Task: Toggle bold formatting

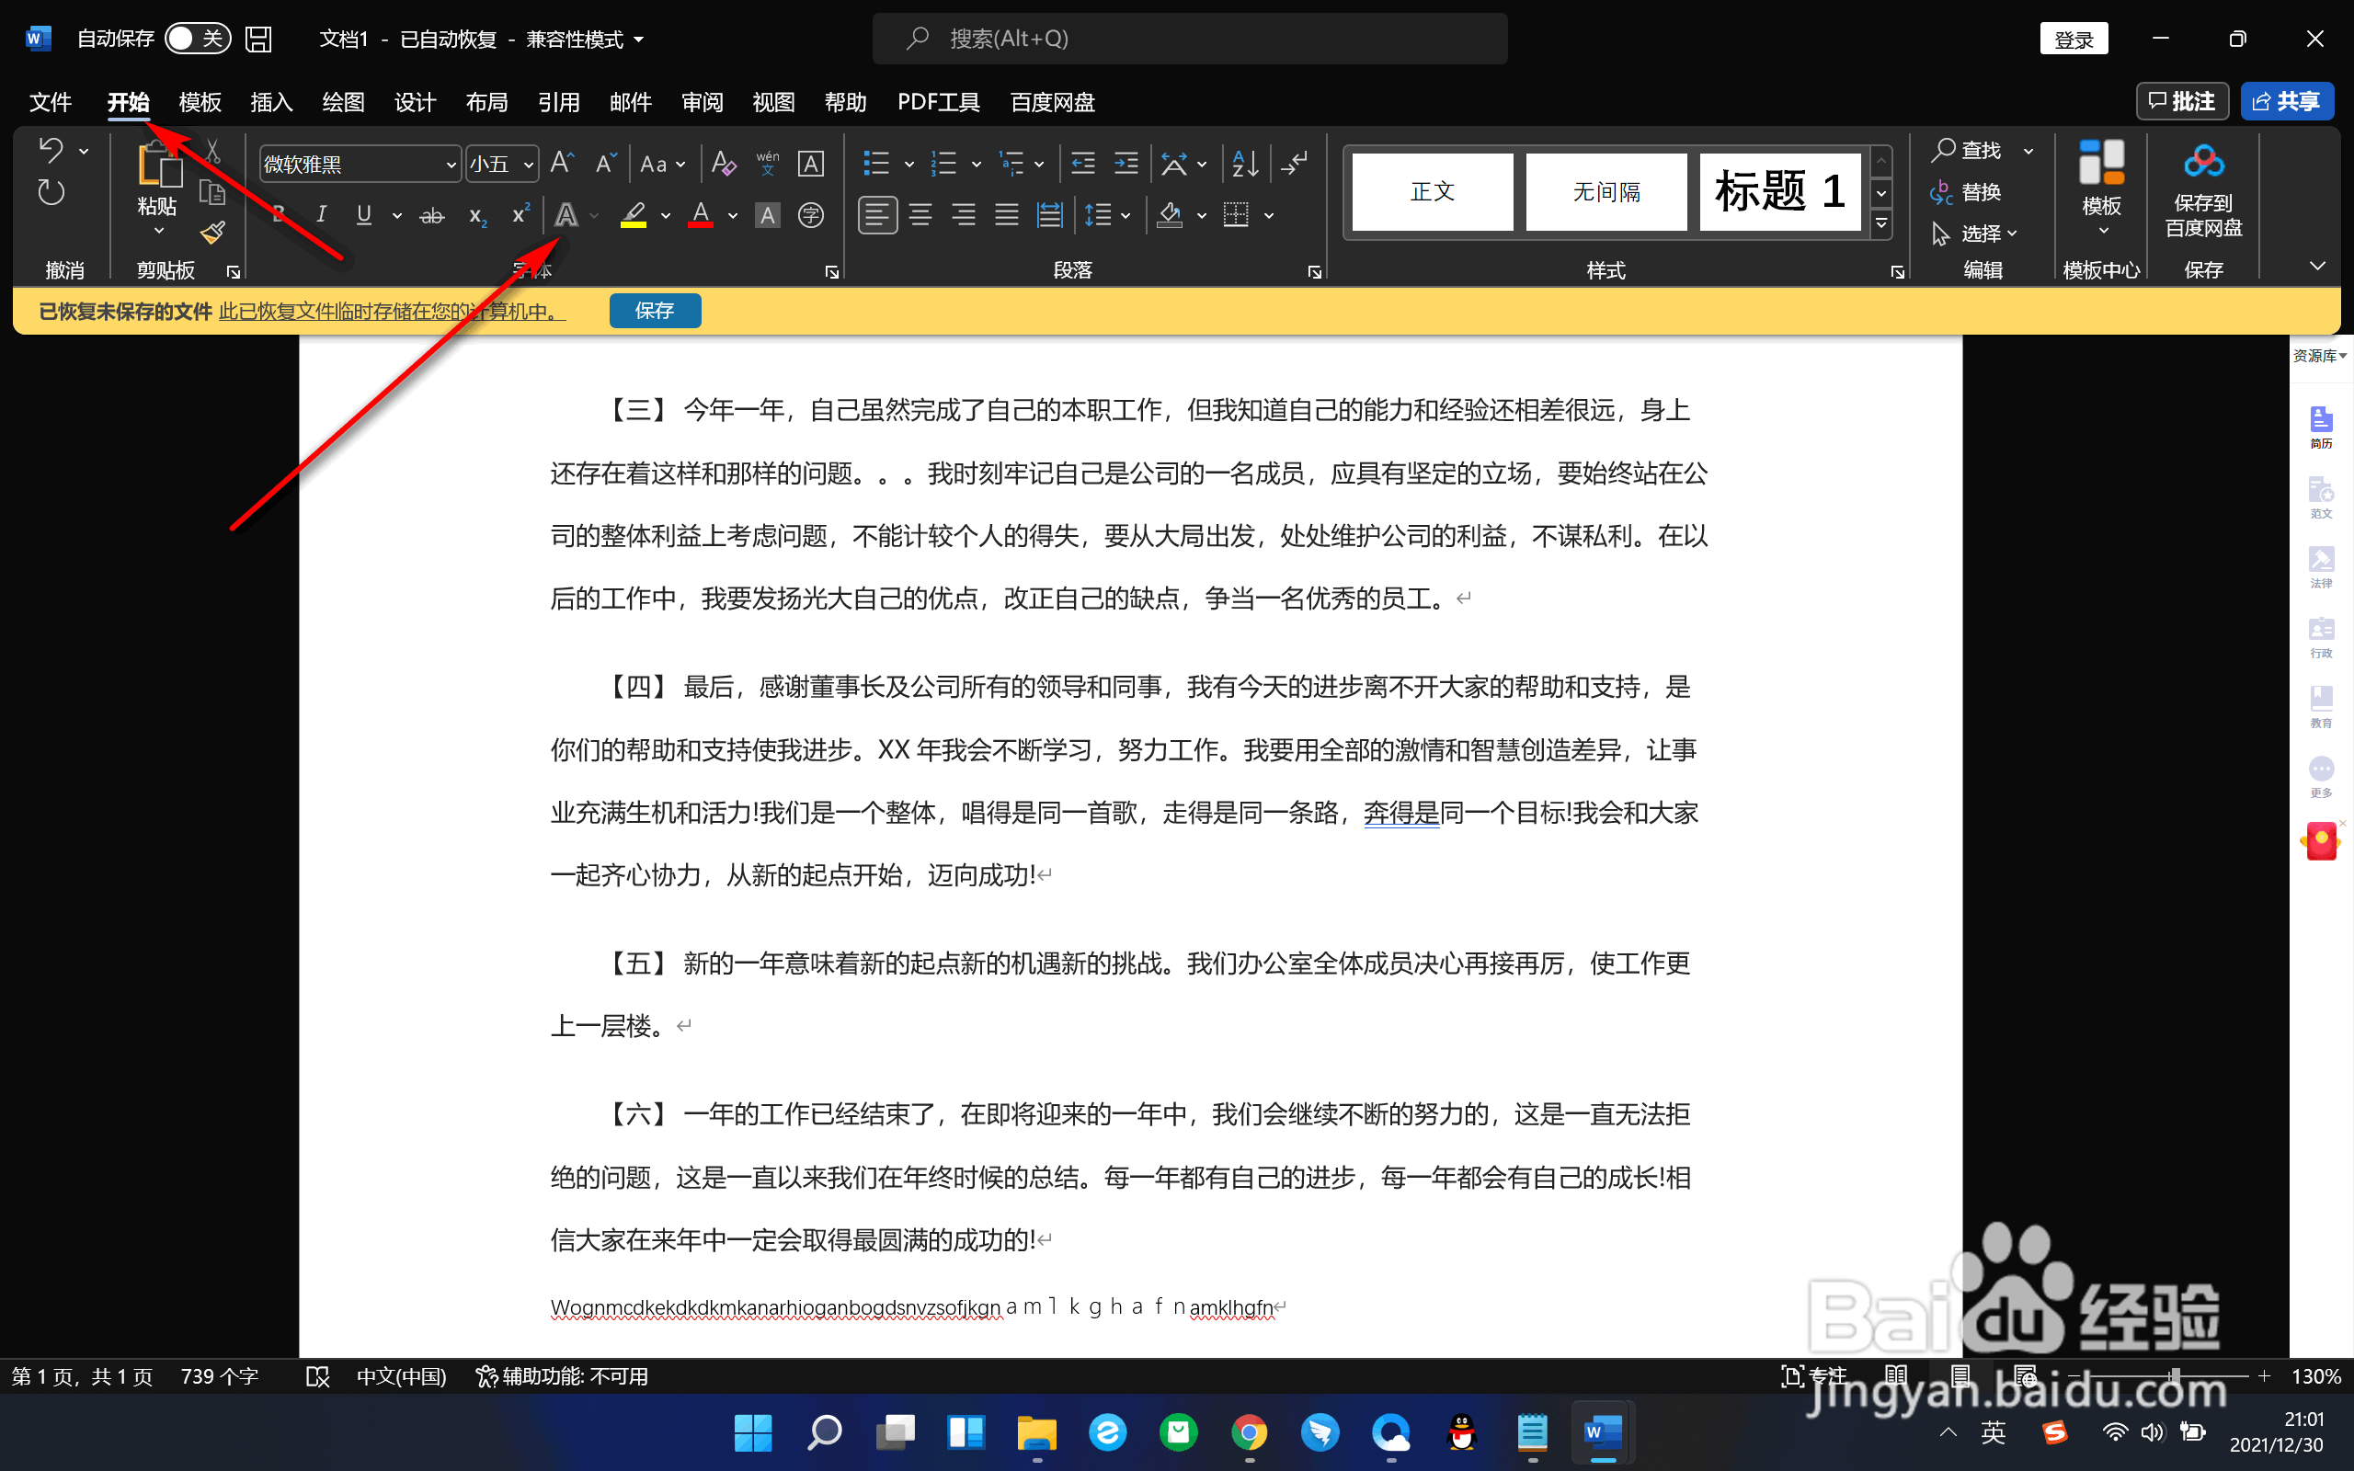Action: (x=279, y=215)
